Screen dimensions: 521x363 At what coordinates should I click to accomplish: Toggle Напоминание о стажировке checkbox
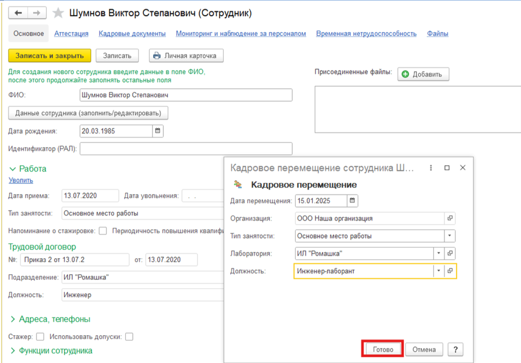click(x=103, y=231)
